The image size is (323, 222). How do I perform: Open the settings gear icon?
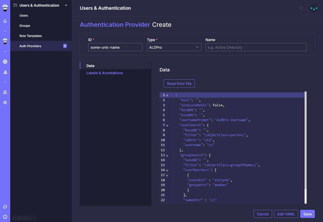5,102
